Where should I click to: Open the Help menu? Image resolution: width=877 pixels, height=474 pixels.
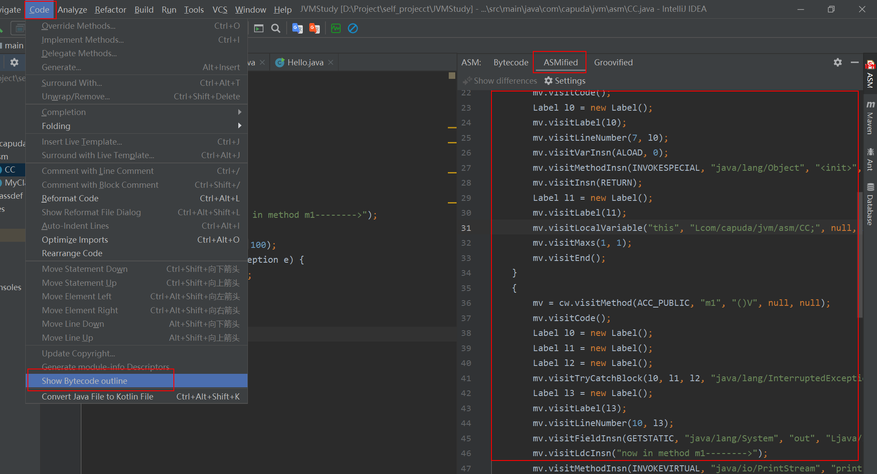[x=283, y=9]
